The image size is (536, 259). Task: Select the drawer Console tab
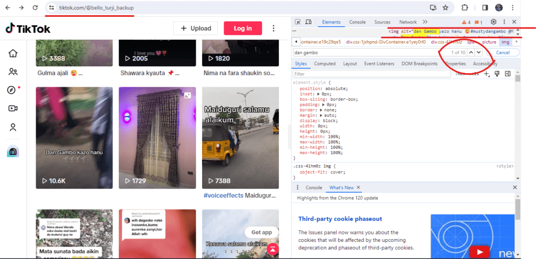point(314,187)
